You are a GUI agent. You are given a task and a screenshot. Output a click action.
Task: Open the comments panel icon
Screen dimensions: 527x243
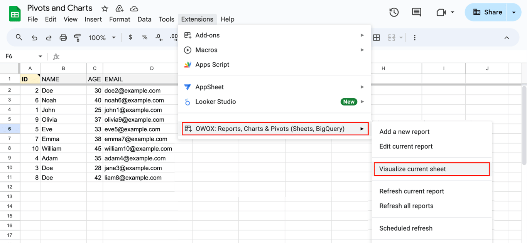[x=416, y=12]
